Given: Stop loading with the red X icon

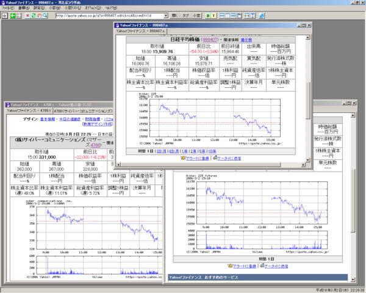Looking at the screenshot, I should (x=27, y=16).
